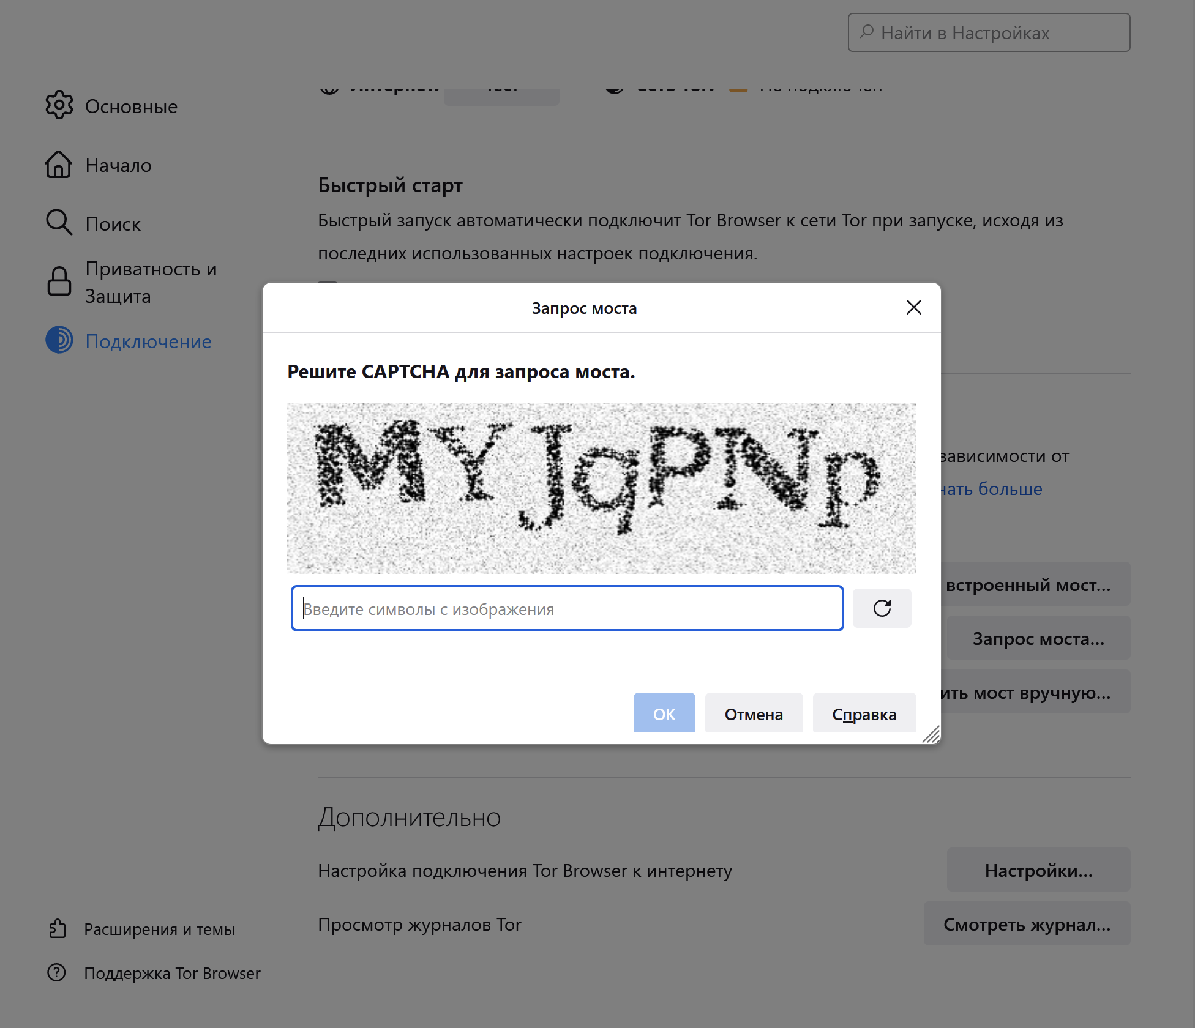Click the circular-arrow button to reload the CAPTCHA image
1195x1028 pixels.
coord(882,608)
